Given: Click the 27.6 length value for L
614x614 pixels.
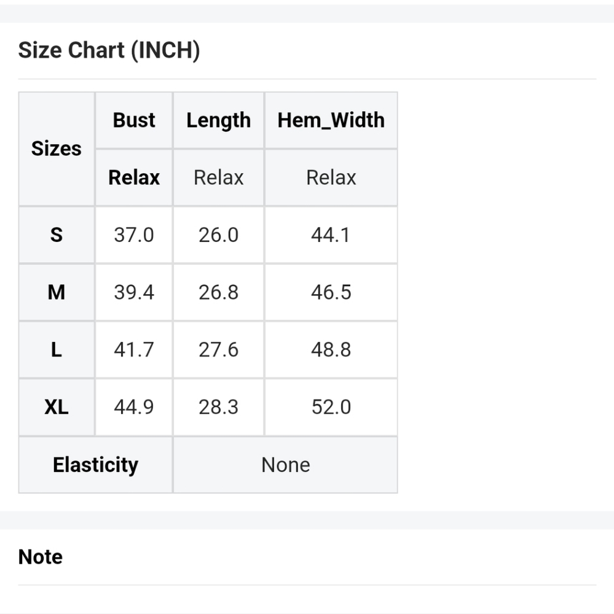Looking at the screenshot, I should (x=218, y=349).
